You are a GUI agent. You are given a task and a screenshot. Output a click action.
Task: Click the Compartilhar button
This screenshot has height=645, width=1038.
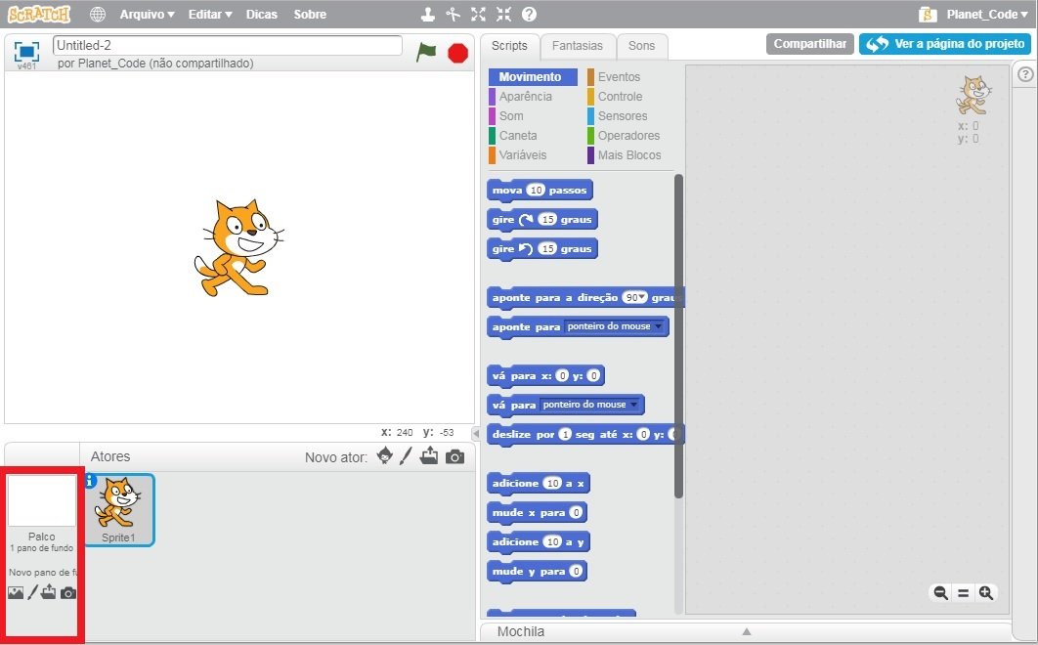[809, 44]
